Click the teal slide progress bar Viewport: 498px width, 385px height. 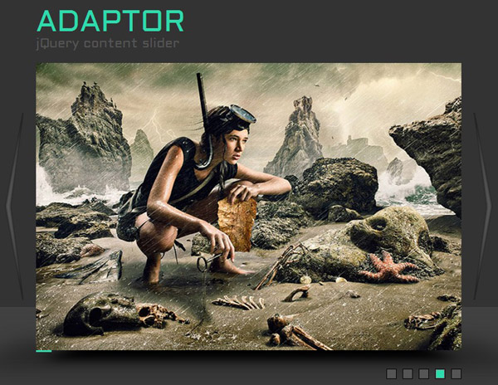click(43, 350)
